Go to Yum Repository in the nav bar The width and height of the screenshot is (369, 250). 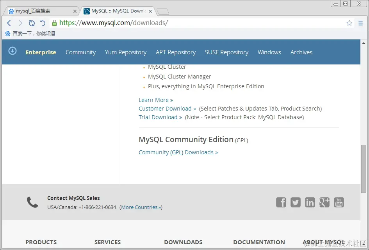[x=126, y=52]
